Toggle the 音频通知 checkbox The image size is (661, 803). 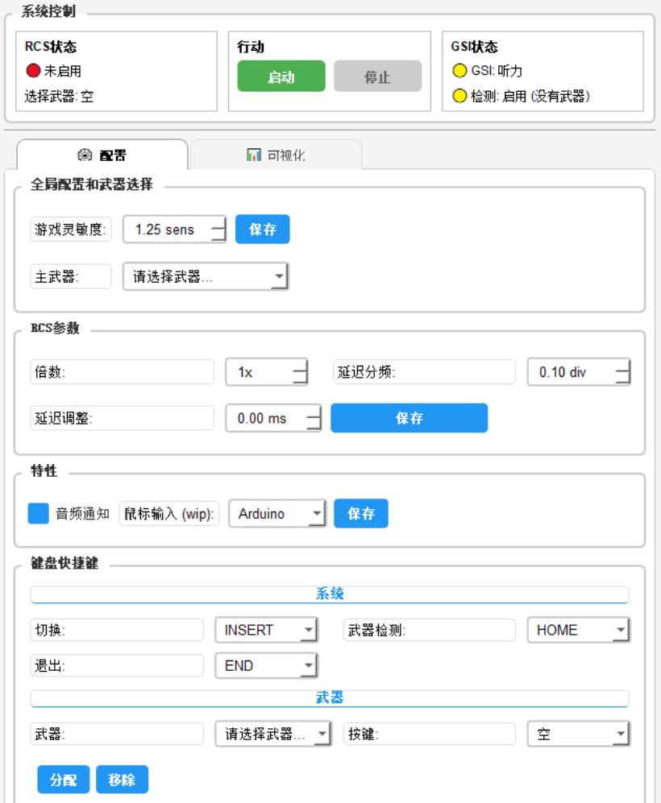pos(39,514)
